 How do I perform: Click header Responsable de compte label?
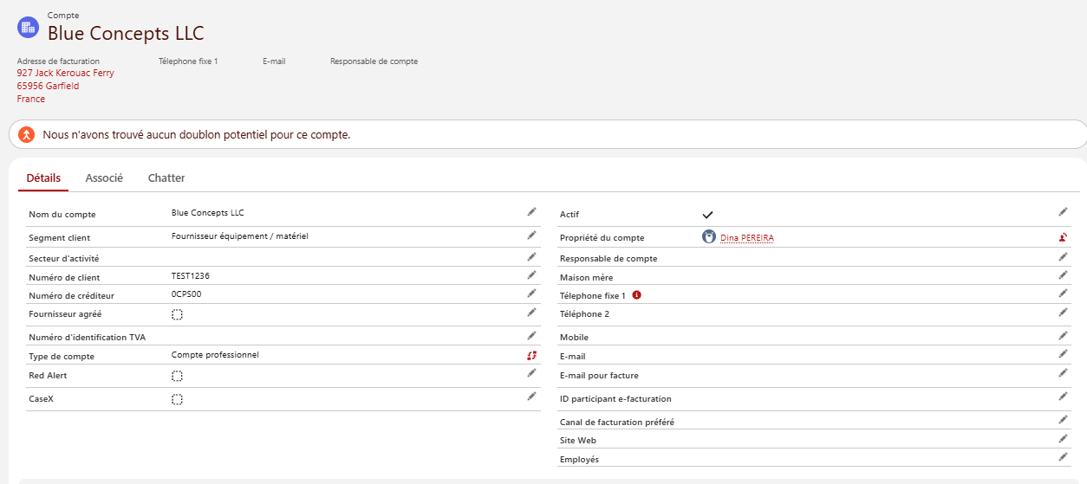[x=374, y=61]
